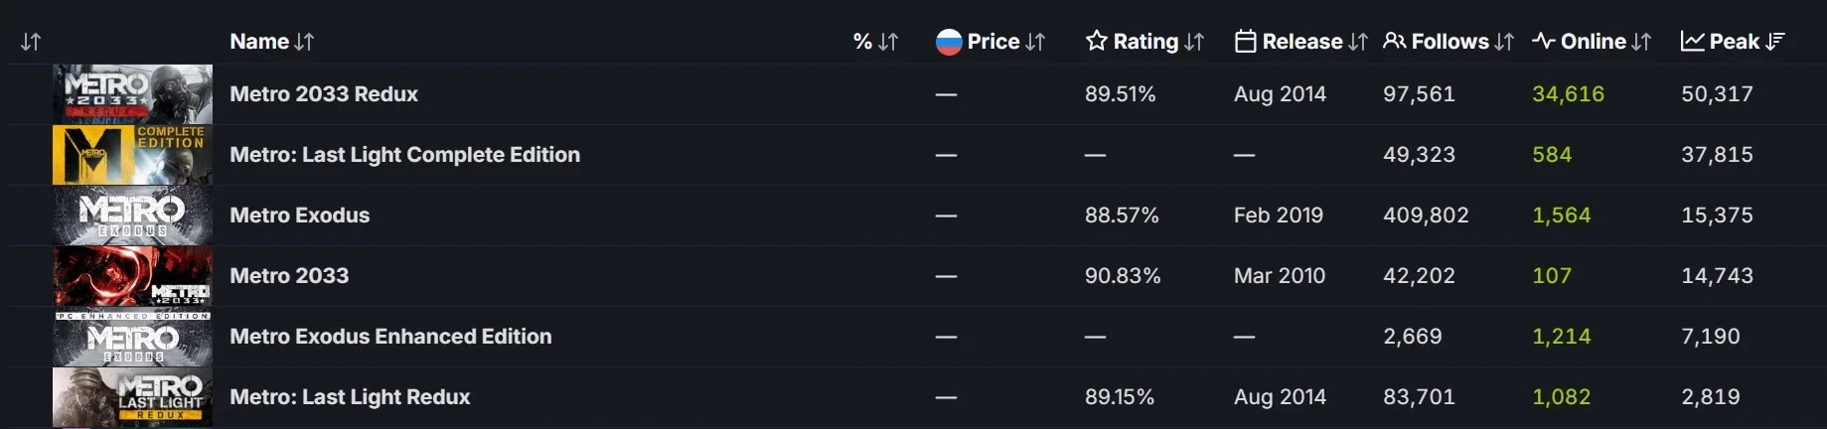
Task: Click the leftmost sort arrows icon
Action: [x=31, y=42]
